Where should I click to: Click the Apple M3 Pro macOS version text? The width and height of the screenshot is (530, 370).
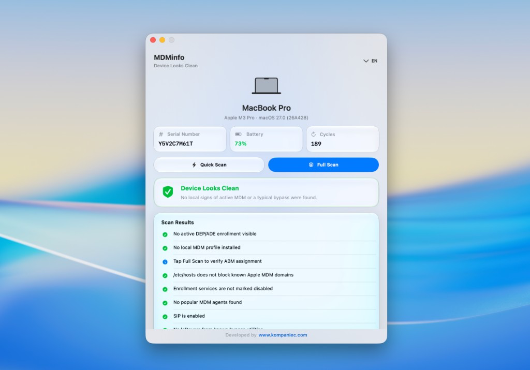point(267,117)
